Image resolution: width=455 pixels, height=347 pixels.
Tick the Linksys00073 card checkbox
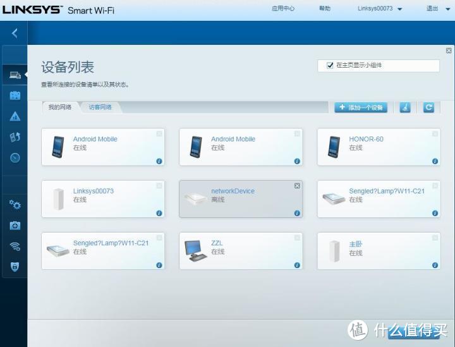[x=159, y=186]
